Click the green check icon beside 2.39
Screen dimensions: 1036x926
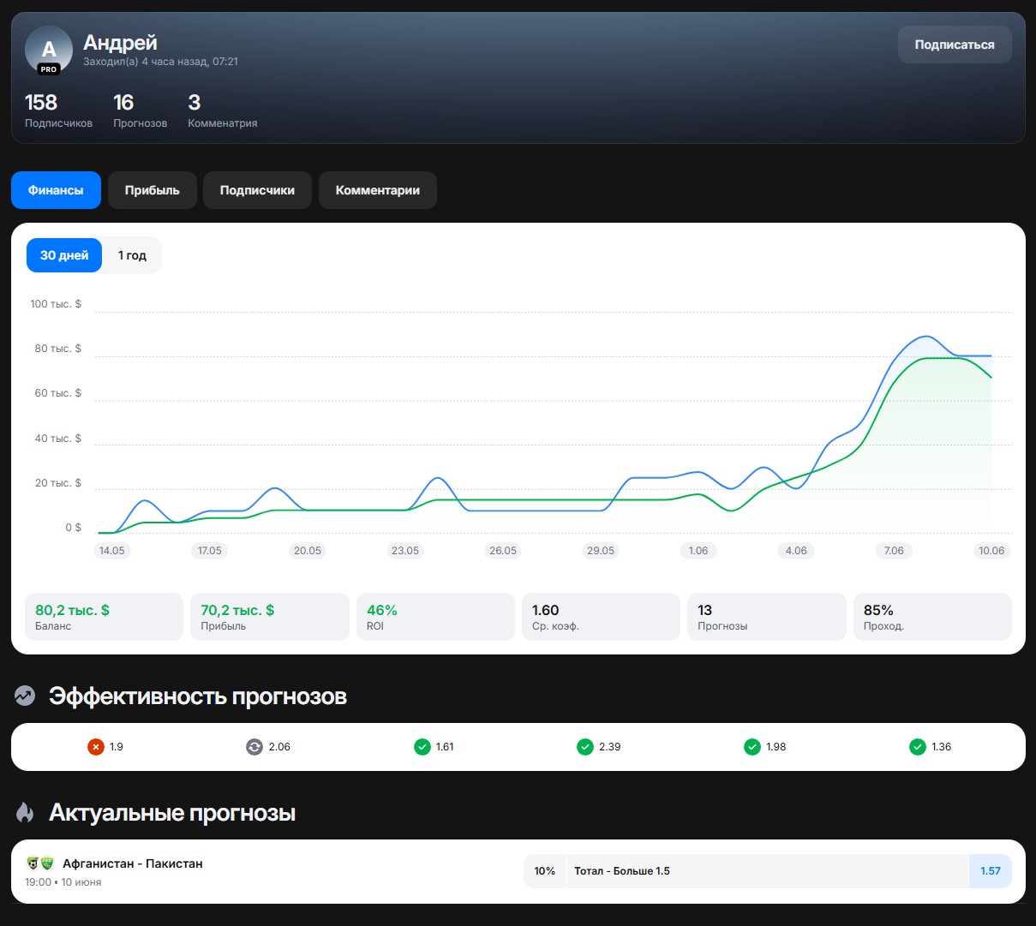[585, 747]
